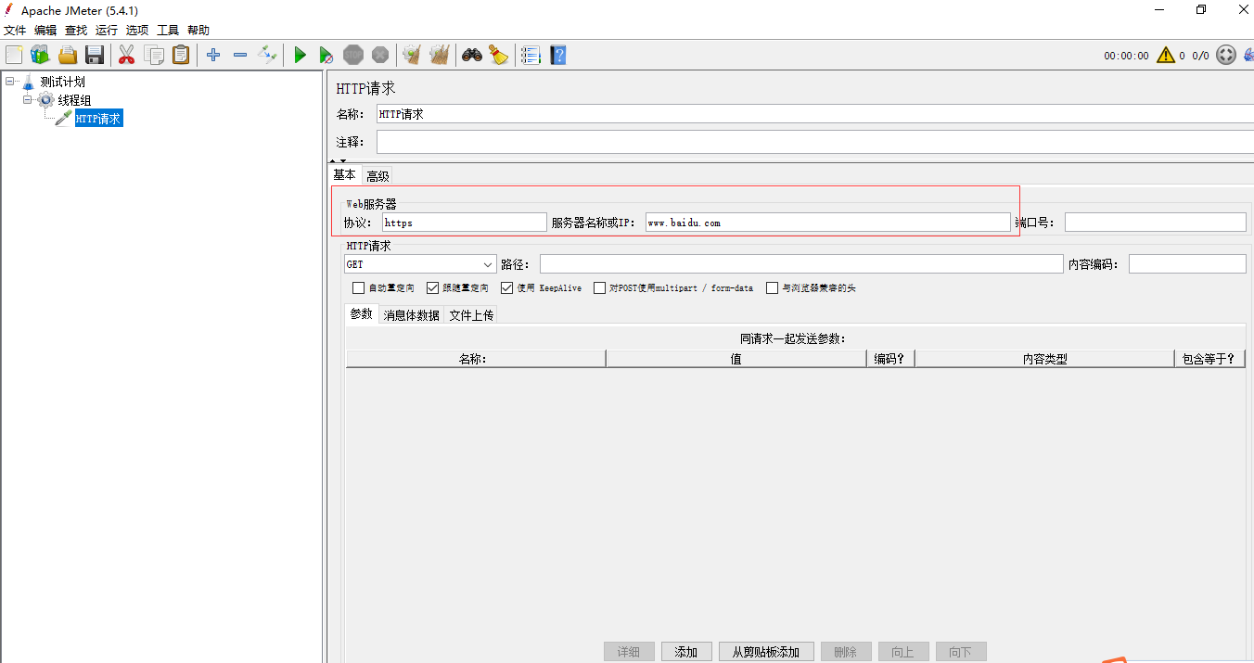Viewport: 1254px width, 663px height.
Task: Clear all results with double broom icon
Action: (x=440, y=55)
